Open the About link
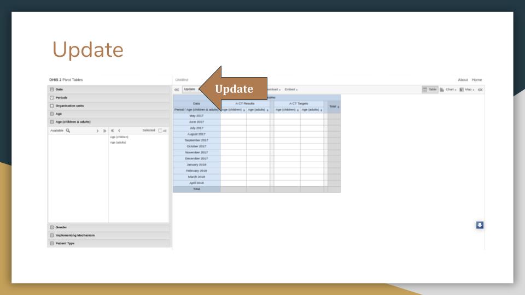Viewport: 525px width, 295px height. point(463,80)
